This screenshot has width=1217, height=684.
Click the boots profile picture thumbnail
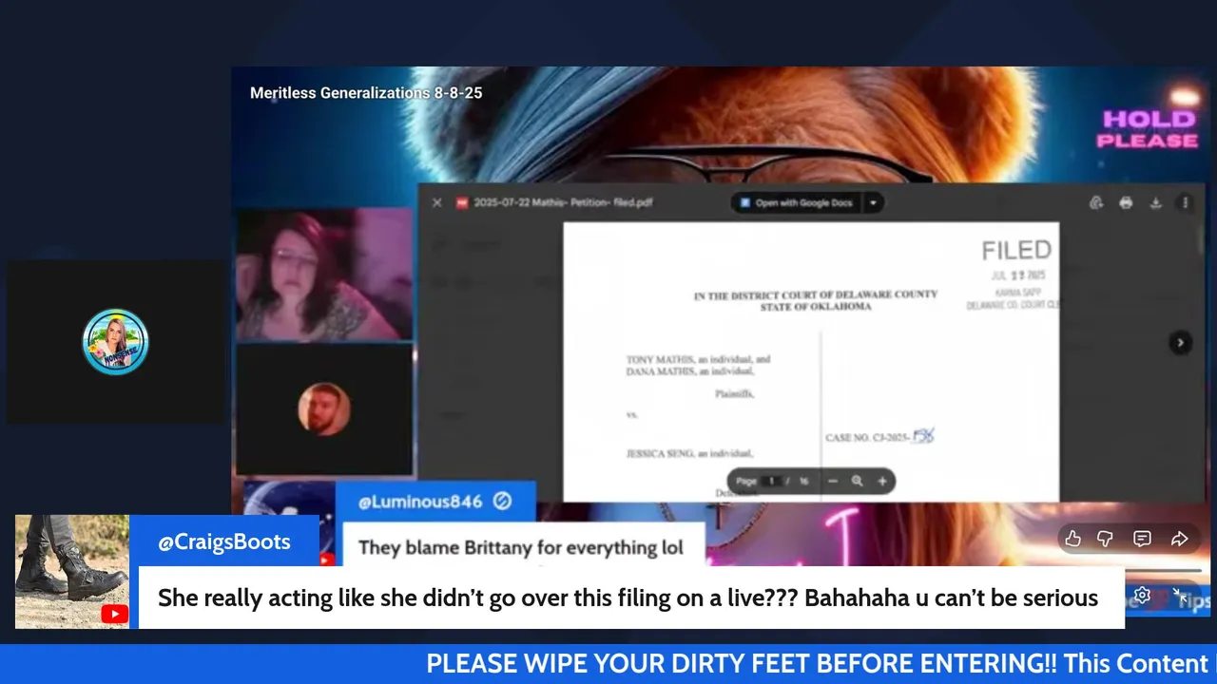tap(72, 572)
